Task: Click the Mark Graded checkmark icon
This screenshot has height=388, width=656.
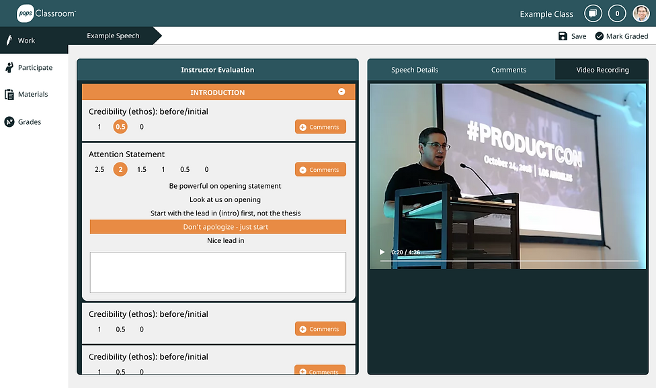Action: [x=599, y=36]
